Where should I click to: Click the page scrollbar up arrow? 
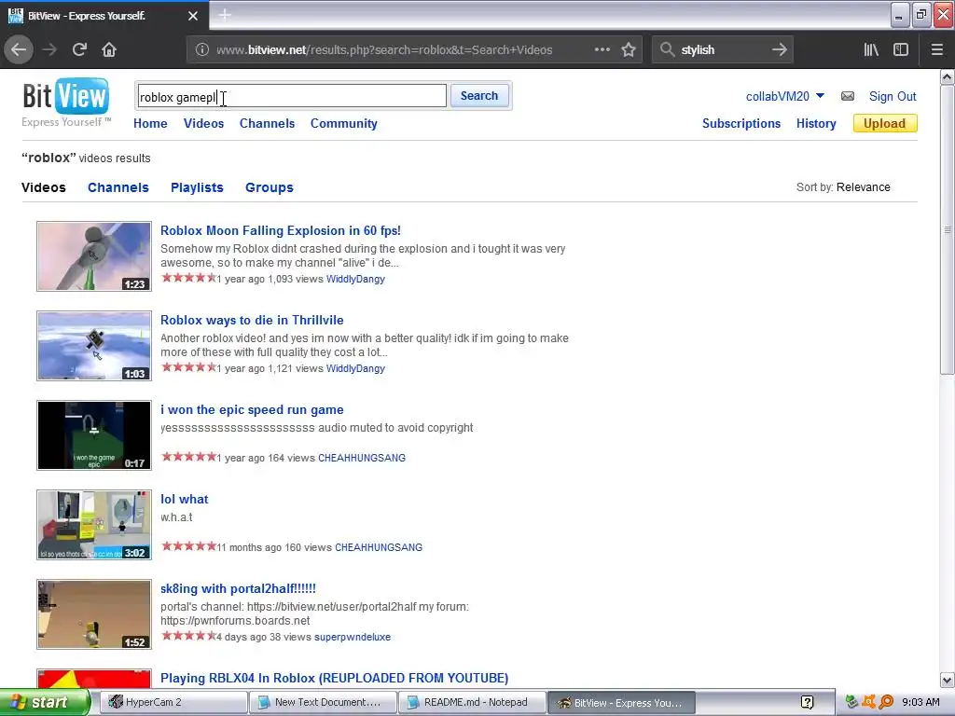[948, 76]
